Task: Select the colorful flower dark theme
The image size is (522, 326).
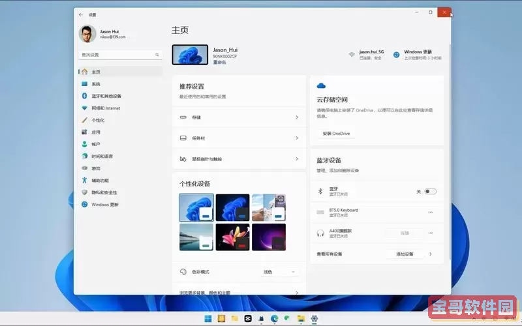Action: tap(232, 237)
